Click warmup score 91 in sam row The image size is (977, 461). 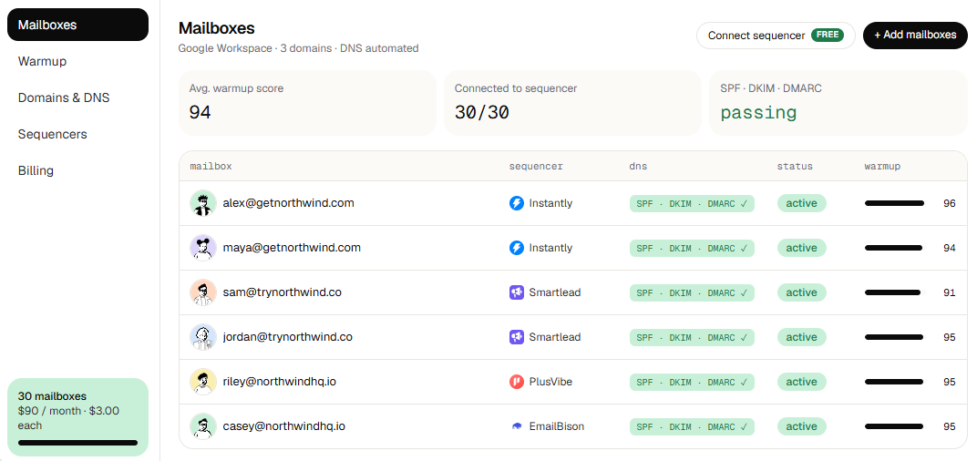[949, 292]
